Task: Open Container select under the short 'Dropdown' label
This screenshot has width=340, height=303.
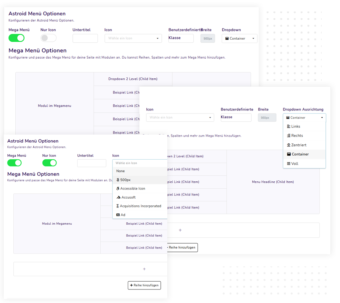Action: 239,39
